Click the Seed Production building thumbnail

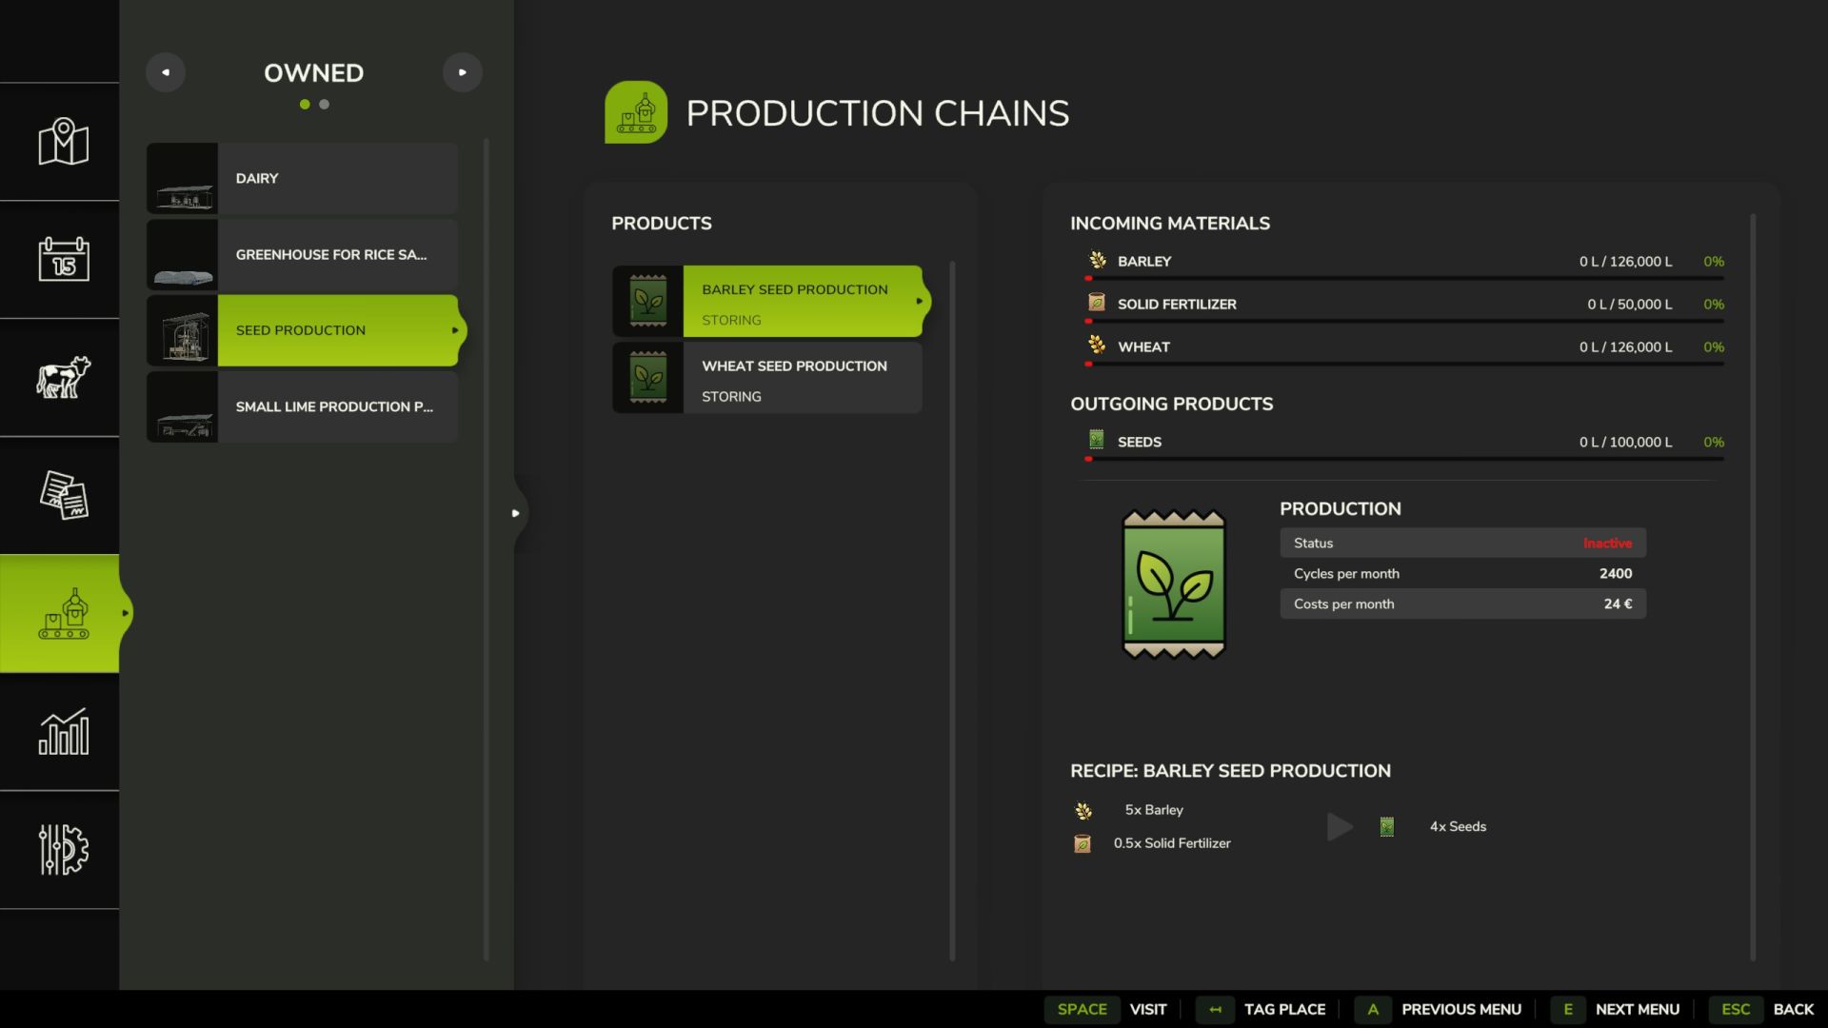182,330
